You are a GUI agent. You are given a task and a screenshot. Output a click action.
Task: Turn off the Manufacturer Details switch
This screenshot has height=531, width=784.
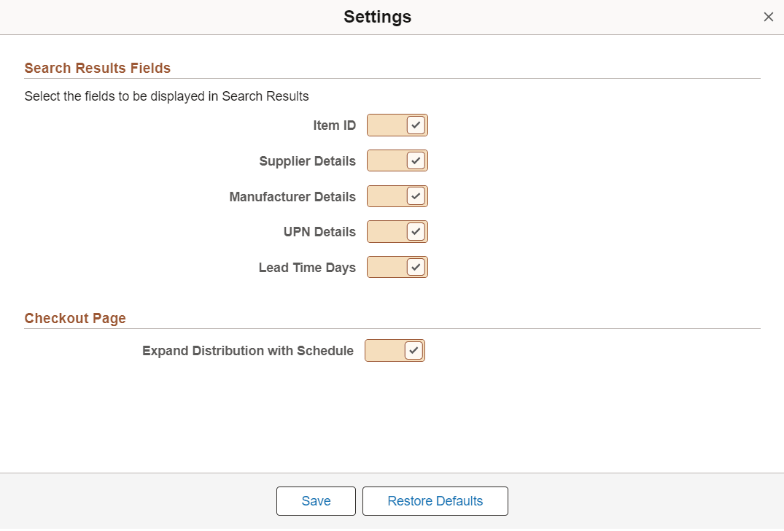[397, 195]
